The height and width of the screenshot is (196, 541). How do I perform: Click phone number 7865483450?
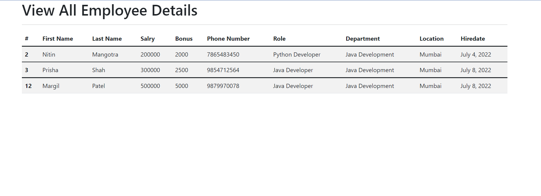(x=223, y=54)
